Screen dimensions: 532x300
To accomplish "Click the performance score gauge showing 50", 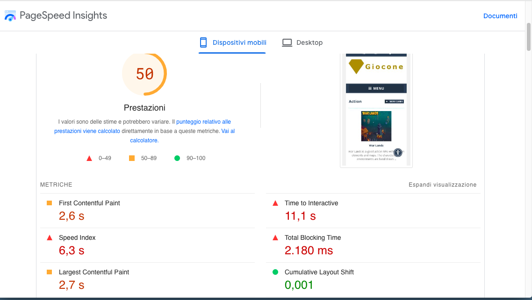I will point(144,73).
